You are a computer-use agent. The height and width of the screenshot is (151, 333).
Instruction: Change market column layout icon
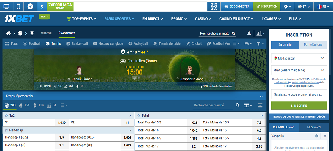click(248, 105)
